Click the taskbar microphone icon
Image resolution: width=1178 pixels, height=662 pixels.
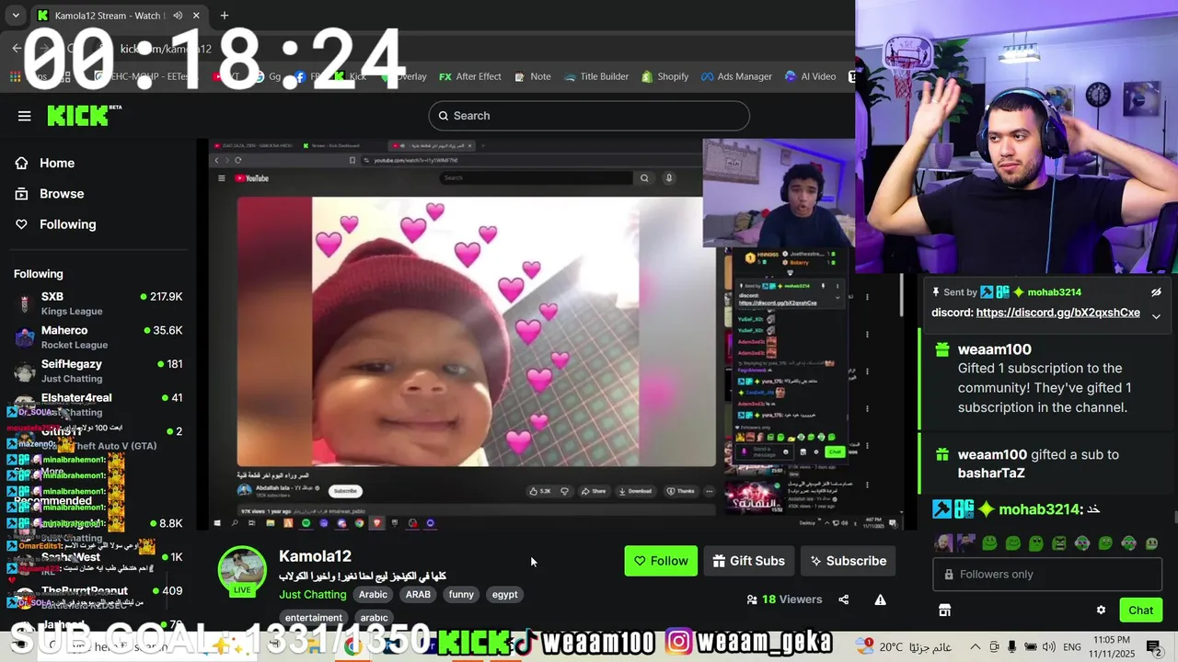[1011, 646]
